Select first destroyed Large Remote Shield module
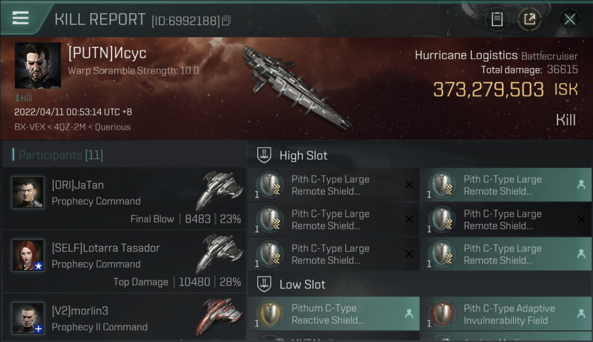Screen dimensions: 593x342 point(334,185)
